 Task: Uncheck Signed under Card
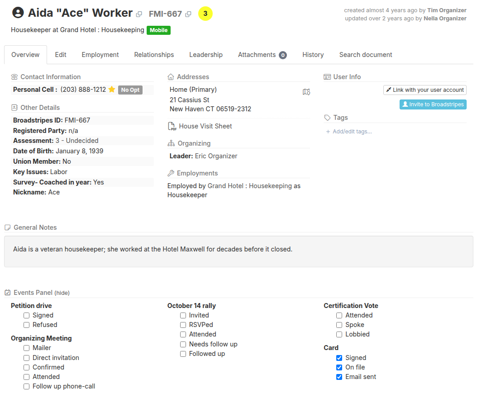coord(339,358)
